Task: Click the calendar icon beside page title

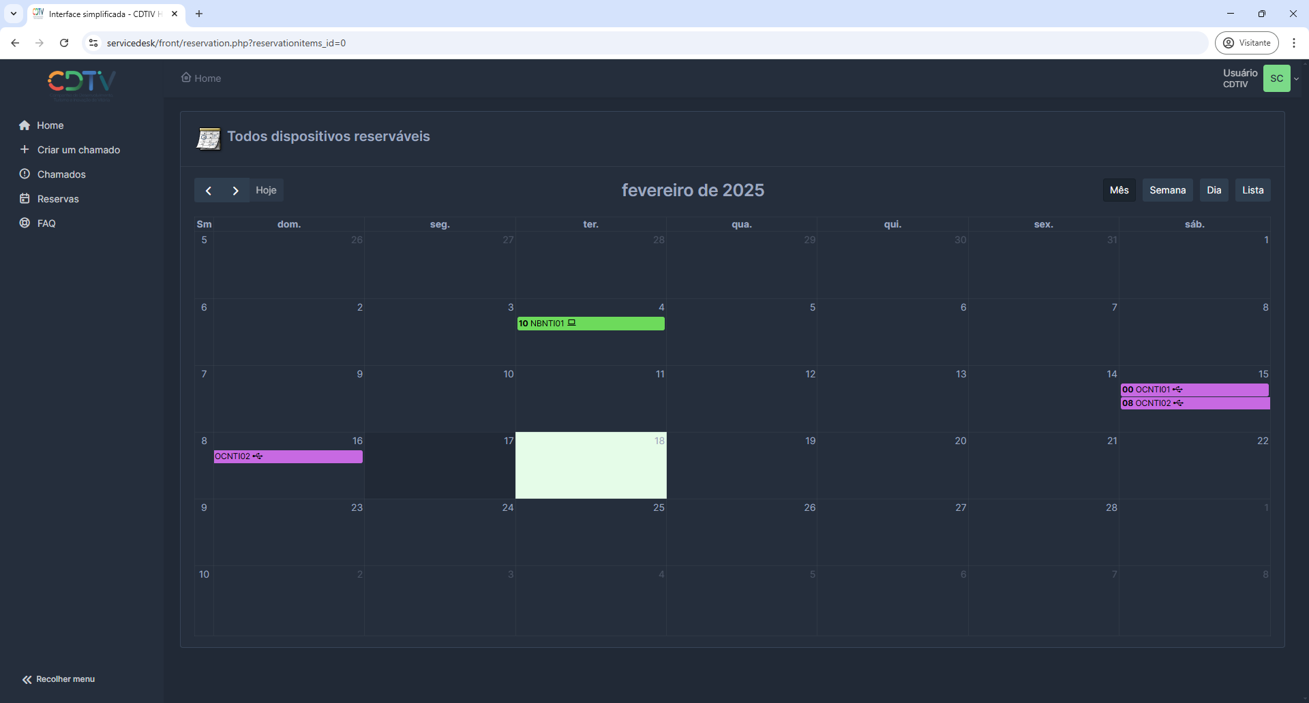Action: [209, 138]
